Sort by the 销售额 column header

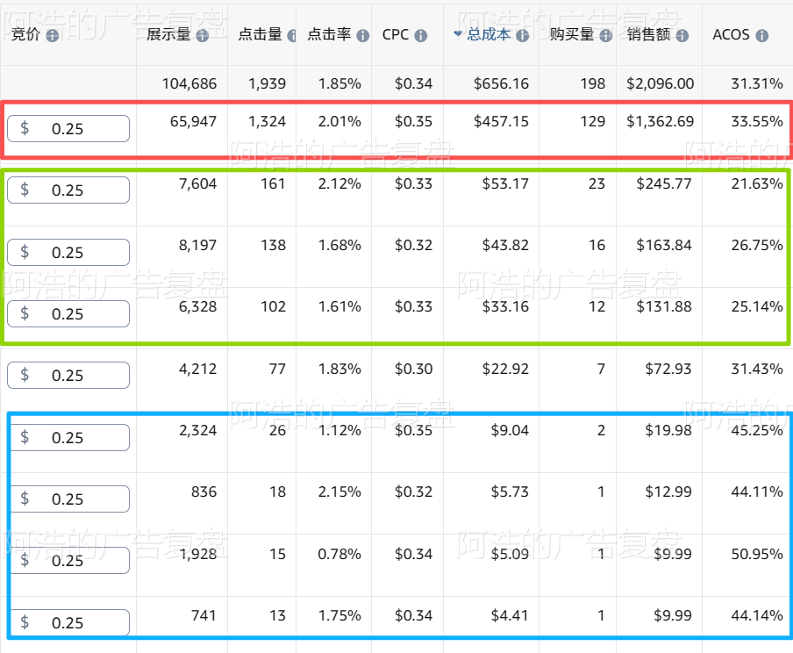[x=649, y=34]
